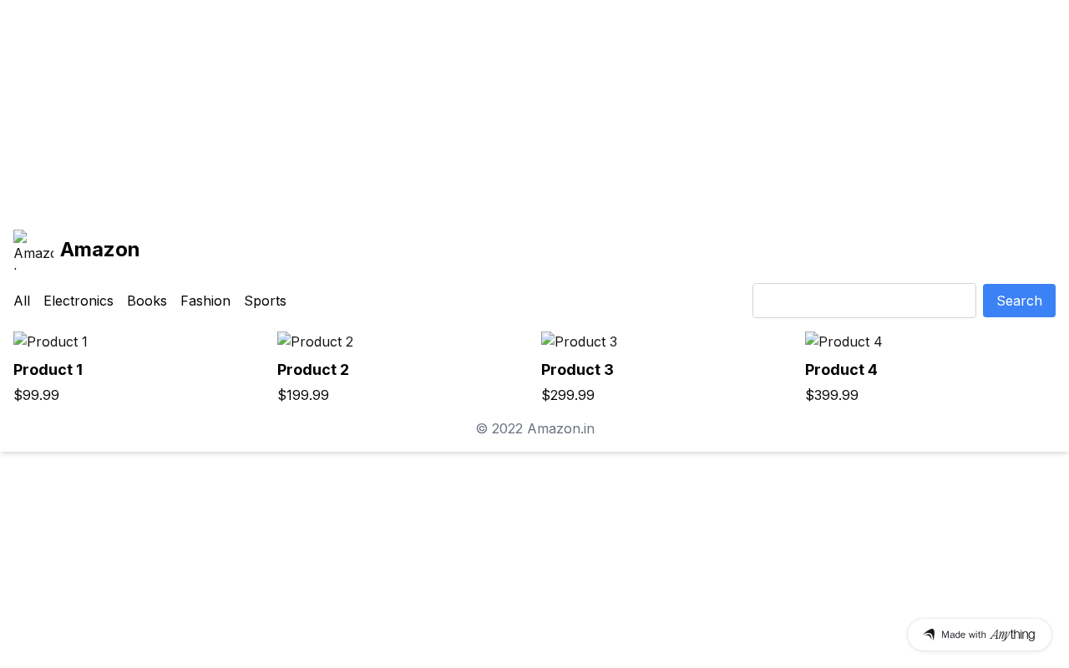Open the Product 4 image thumbnail
The height and width of the screenshot is (668, 1069).
tap(844, 342)
